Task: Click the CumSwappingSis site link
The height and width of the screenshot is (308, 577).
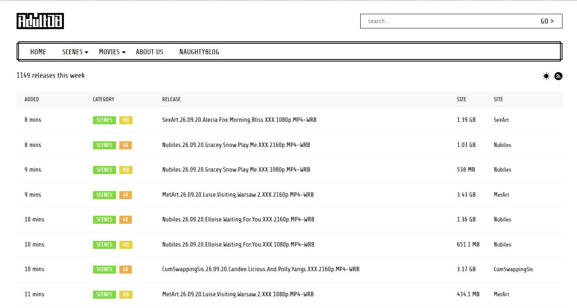Action: tap(513, 269)
